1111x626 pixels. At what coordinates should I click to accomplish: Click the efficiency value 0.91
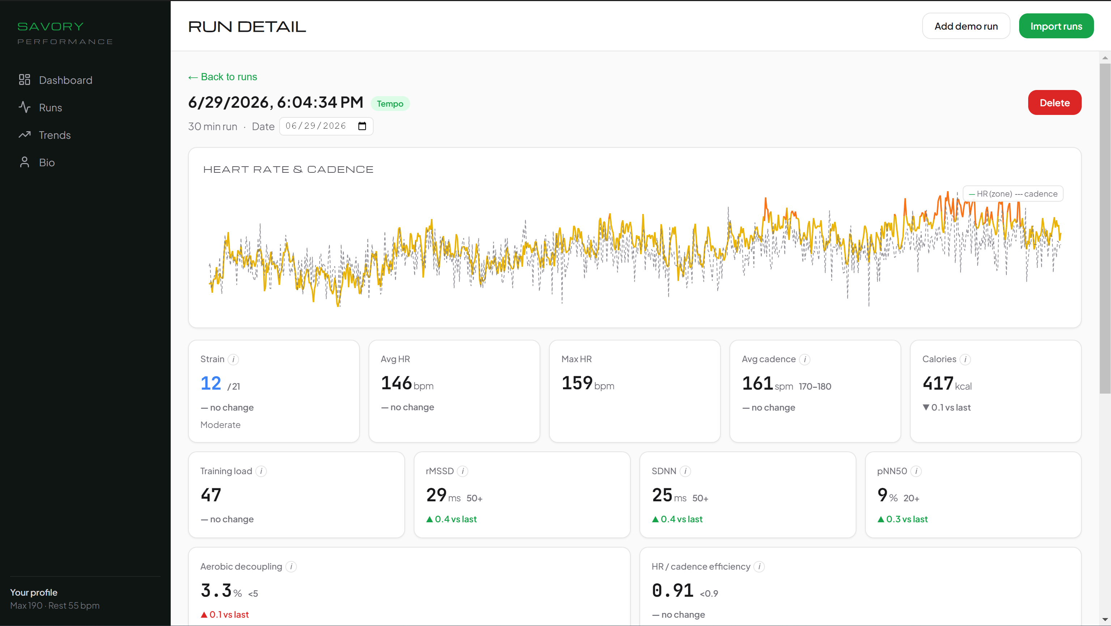click(x=673, y=591)
